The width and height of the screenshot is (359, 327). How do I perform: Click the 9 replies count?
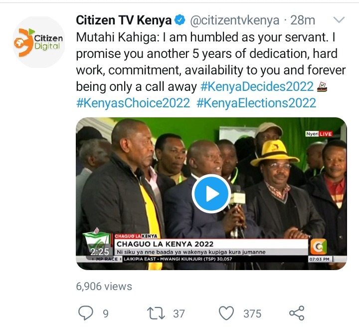[x=106, y=314]
